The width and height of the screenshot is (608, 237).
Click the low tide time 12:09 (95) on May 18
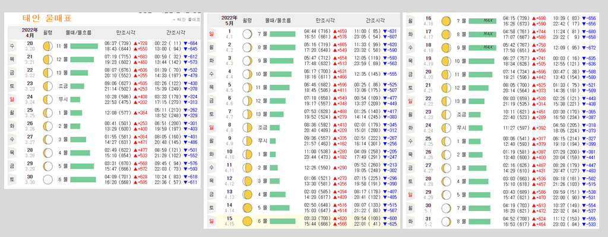[x=566, y=47]
